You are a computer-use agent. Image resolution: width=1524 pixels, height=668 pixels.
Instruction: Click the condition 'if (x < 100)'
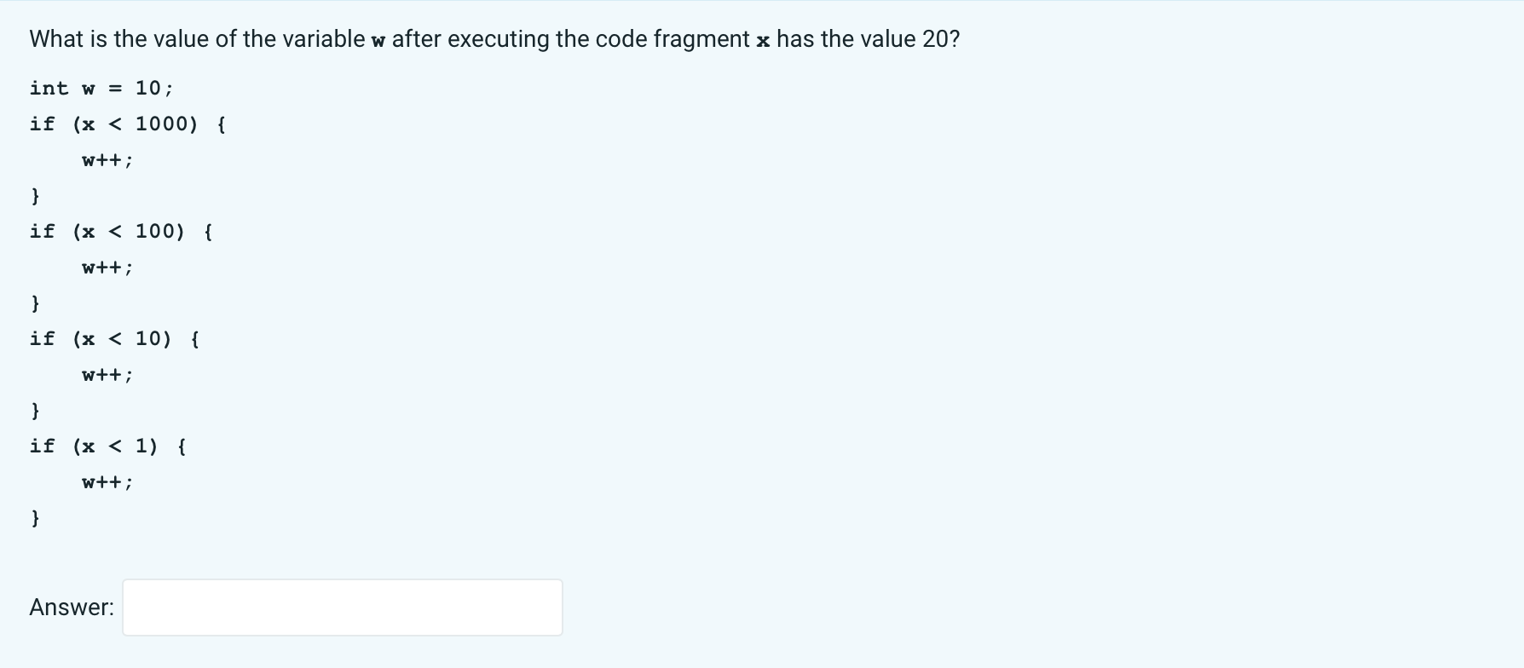pos(107,231)
